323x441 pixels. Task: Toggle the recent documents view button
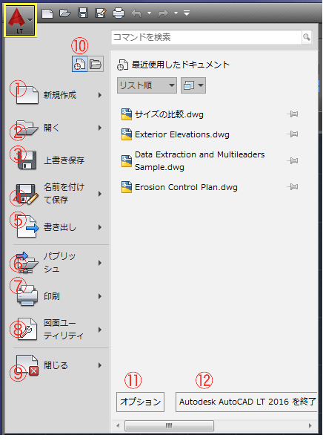coord(80,64)
